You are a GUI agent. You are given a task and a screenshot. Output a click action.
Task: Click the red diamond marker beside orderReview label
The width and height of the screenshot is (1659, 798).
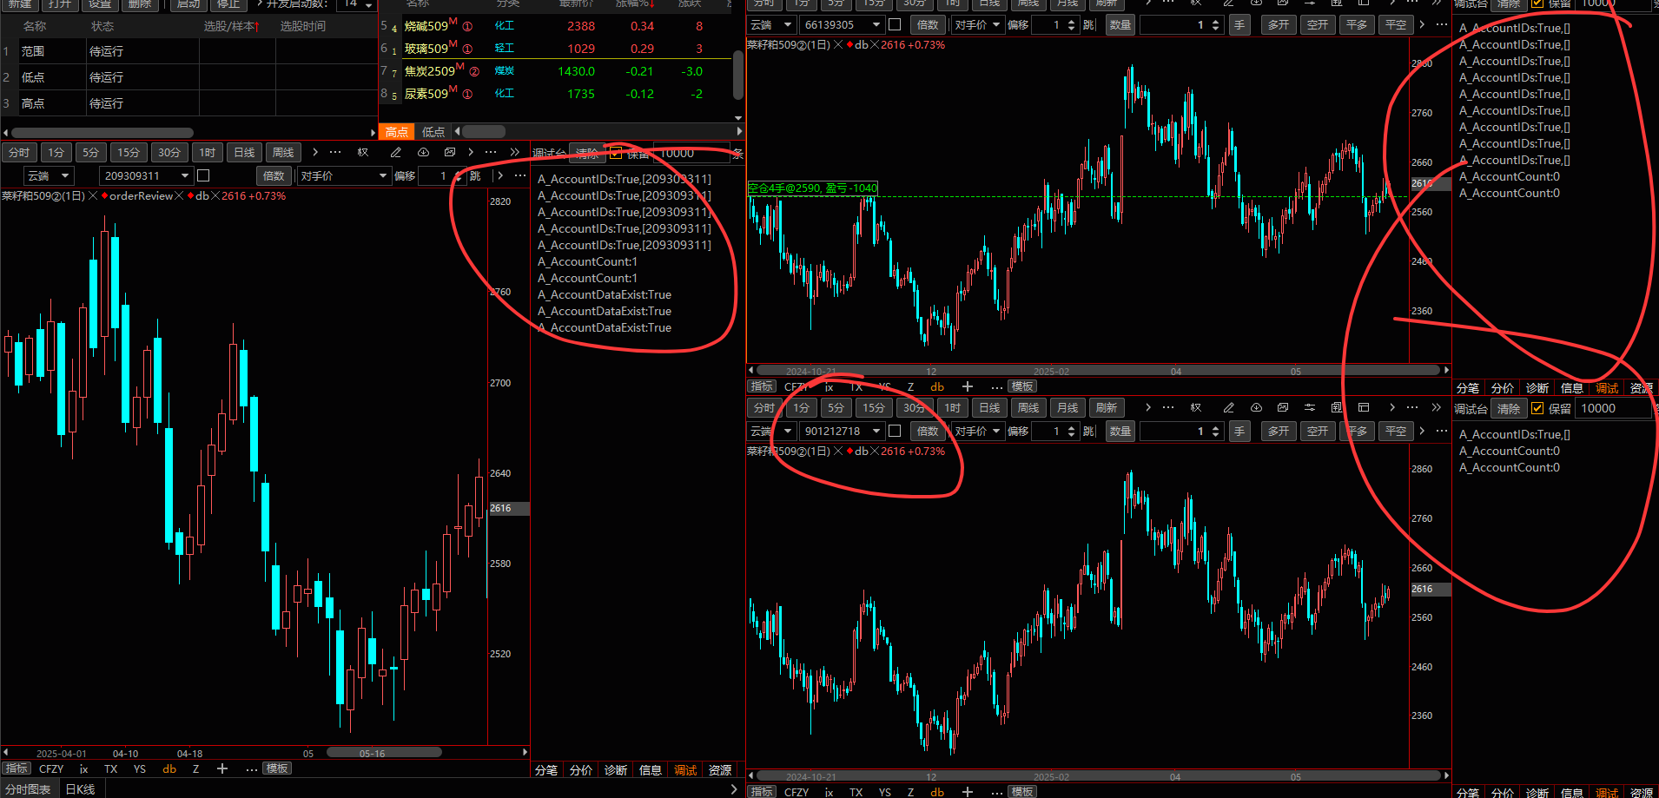pos(104,196)
